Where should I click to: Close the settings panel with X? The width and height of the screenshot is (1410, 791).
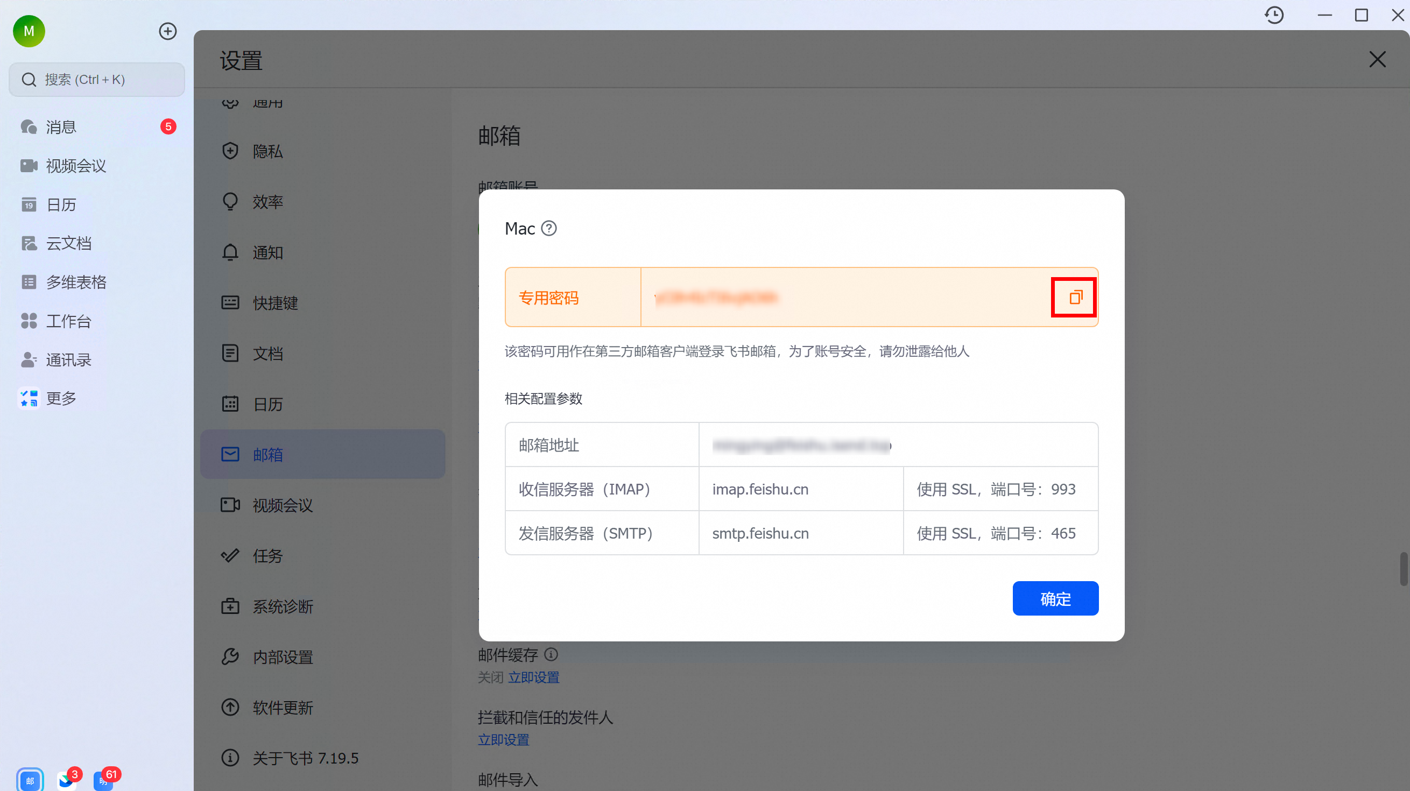coord(1377,59)
